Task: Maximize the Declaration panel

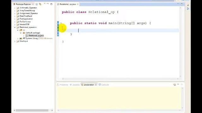Action: point(182,84)
